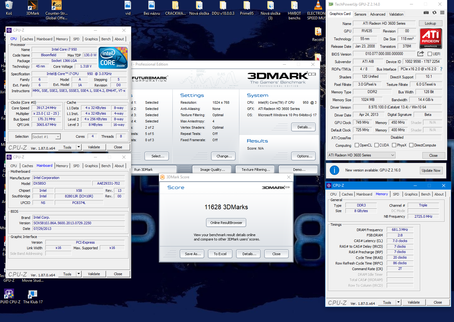
Task: Open the Nová složka folder next to CRACKWA
Action: 199,8
